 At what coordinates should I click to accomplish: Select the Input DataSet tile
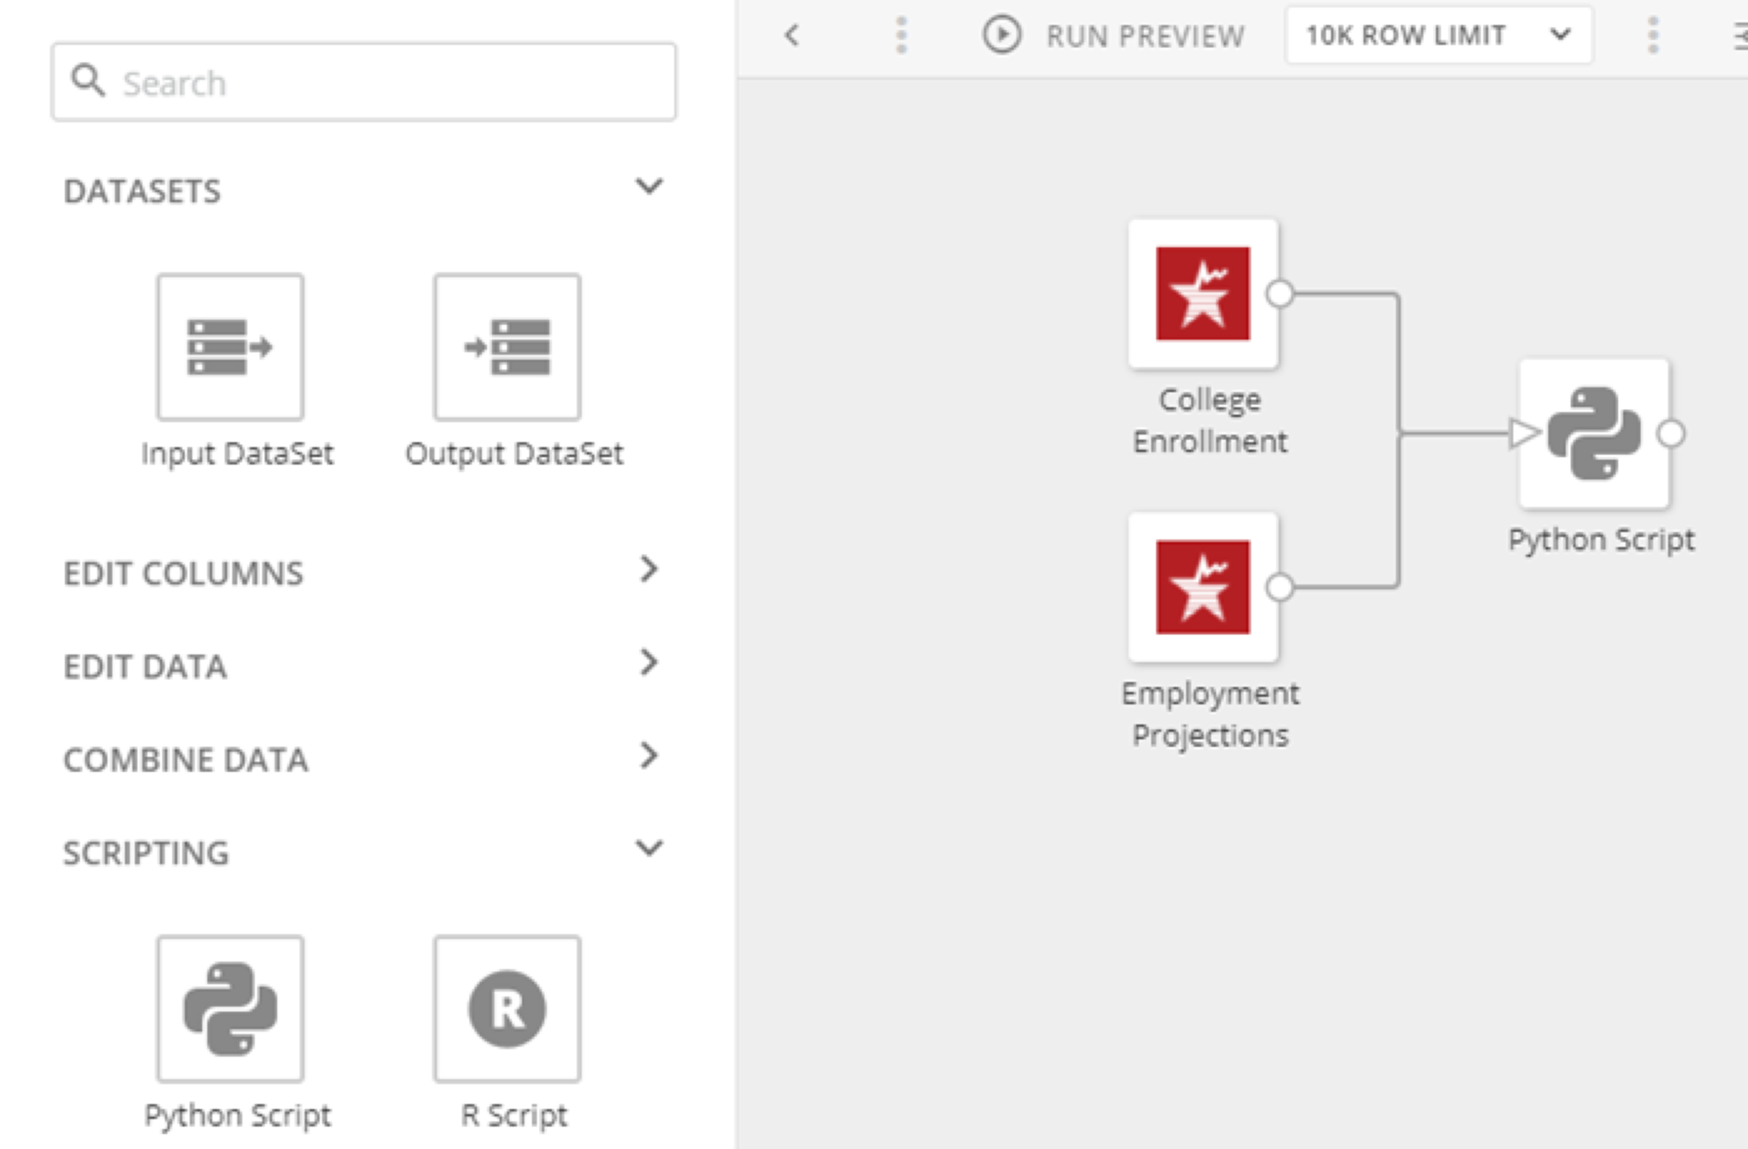[231, 347]
